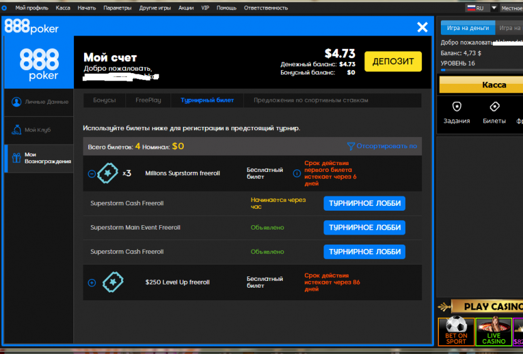Select the Игра на деньги tab
Image resolution: width=523 pixels, height=354 pixels.
coord(468,28)
